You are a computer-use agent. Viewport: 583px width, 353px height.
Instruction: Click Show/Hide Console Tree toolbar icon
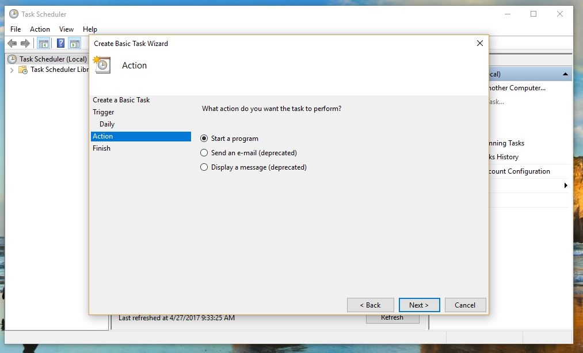point(44,44)
